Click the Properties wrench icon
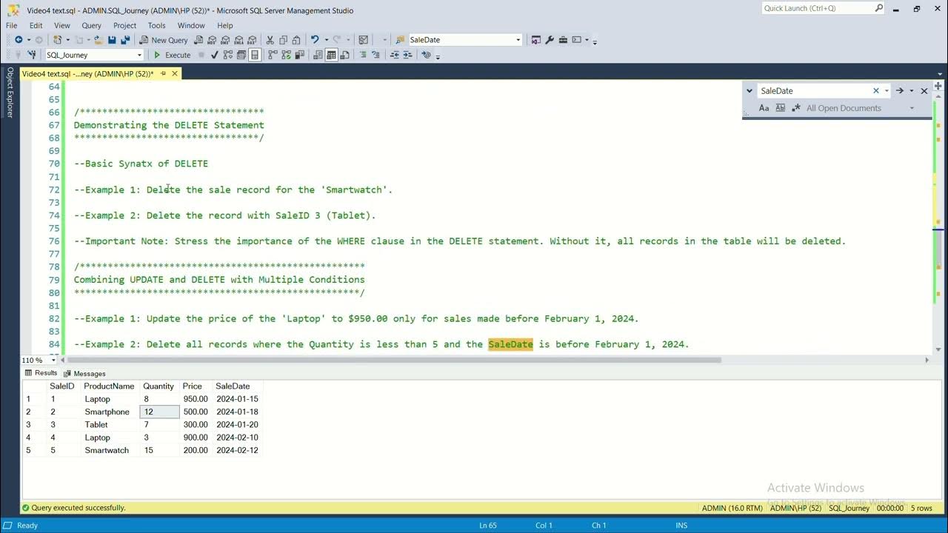Screen dimensions: 948x533 550,39
